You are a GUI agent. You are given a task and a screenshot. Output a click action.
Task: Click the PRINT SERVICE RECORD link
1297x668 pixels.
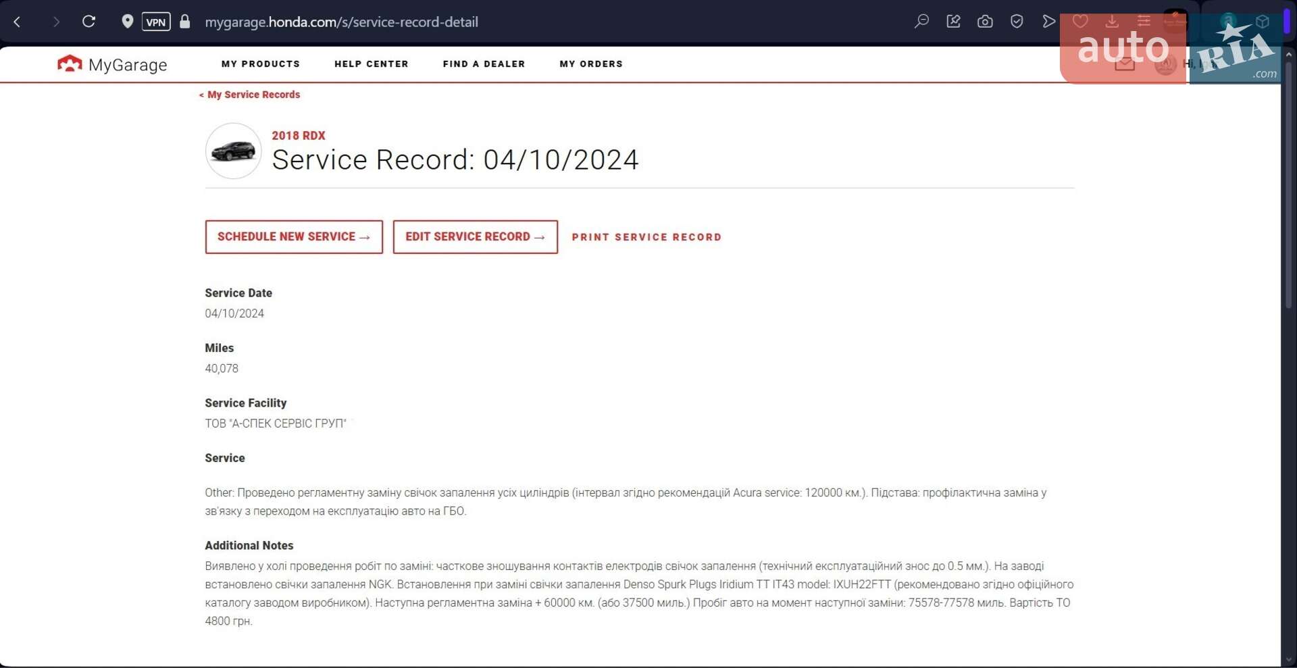(x=646, y=237)
